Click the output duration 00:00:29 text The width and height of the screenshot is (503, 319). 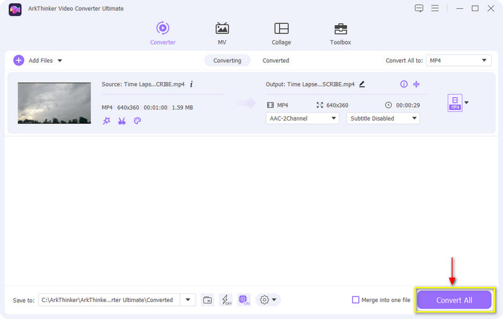(407, 105)
